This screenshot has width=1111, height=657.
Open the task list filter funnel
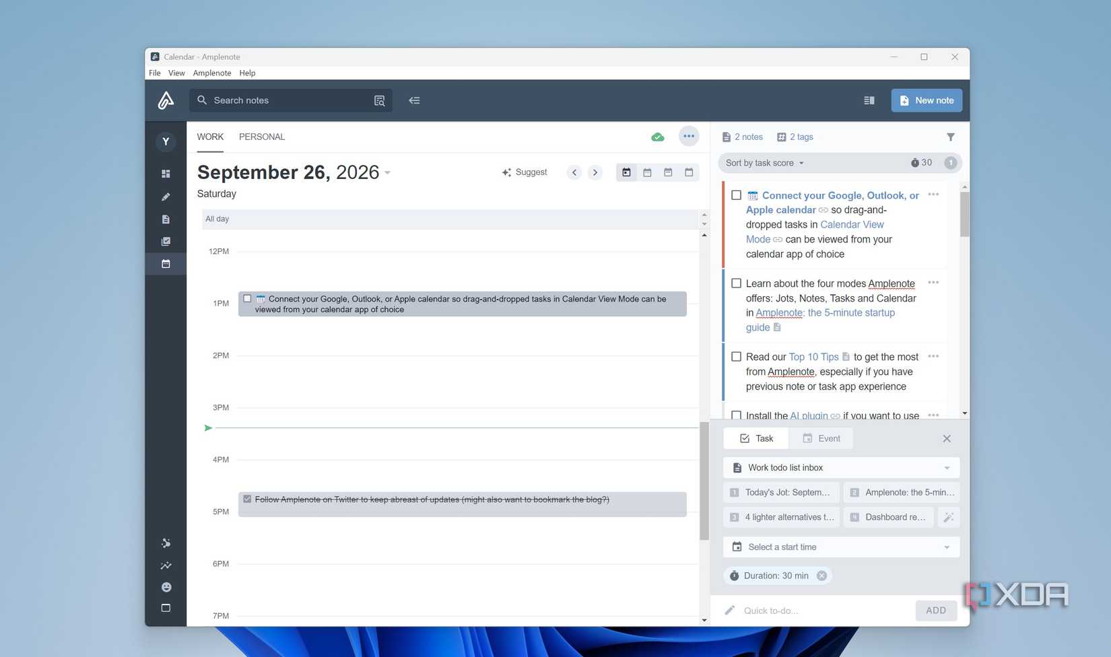(x=951, y=137)
